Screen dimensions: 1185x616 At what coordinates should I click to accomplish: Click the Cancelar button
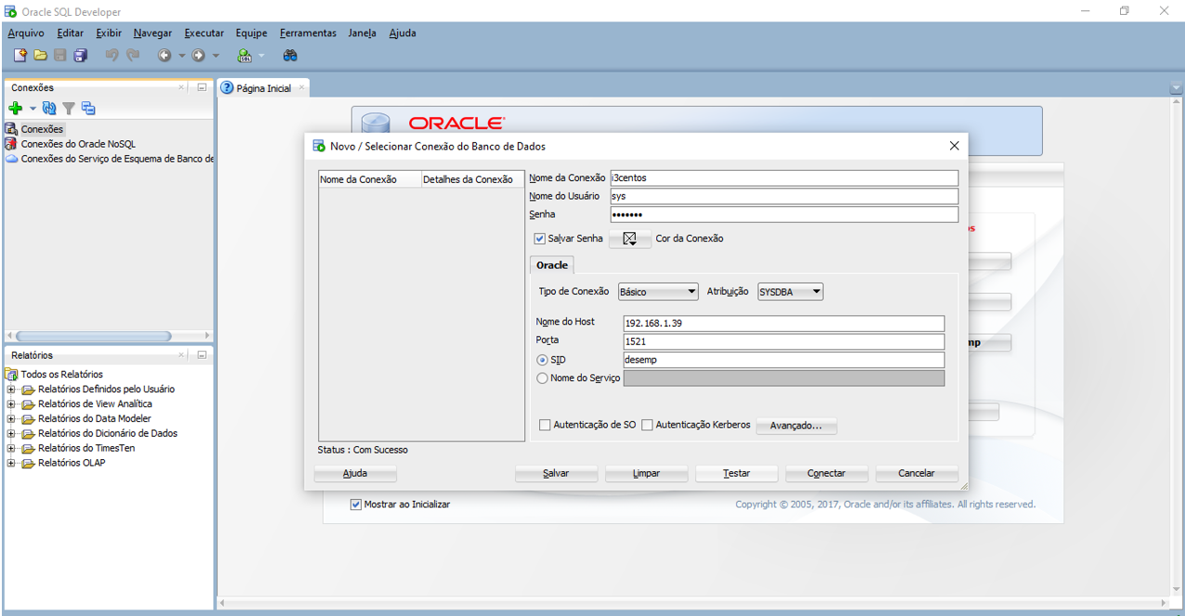(917, 473)
